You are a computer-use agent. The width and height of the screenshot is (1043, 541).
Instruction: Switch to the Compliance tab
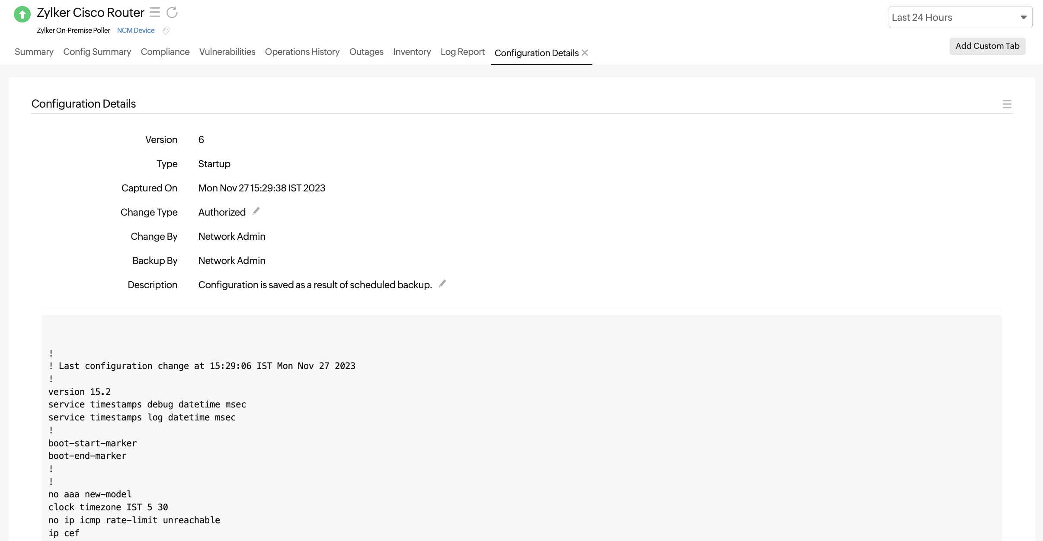pos(165,52)
